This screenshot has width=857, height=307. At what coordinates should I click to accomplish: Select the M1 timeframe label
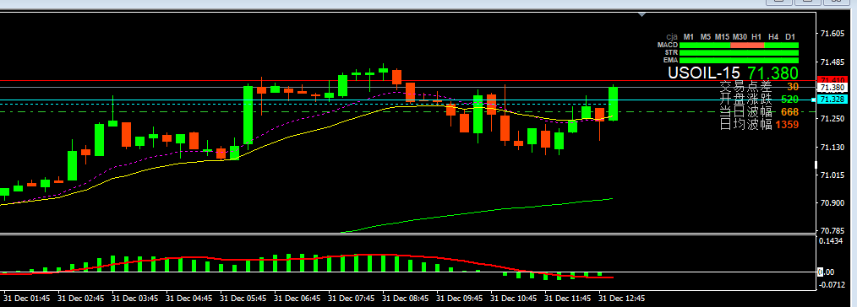tap(689, 36)
